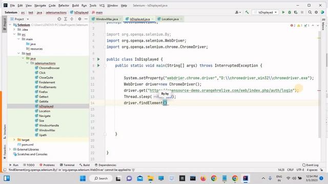
Task: Click run gutter arrow beside class IsDisplayed
Action: coord(98,59)
